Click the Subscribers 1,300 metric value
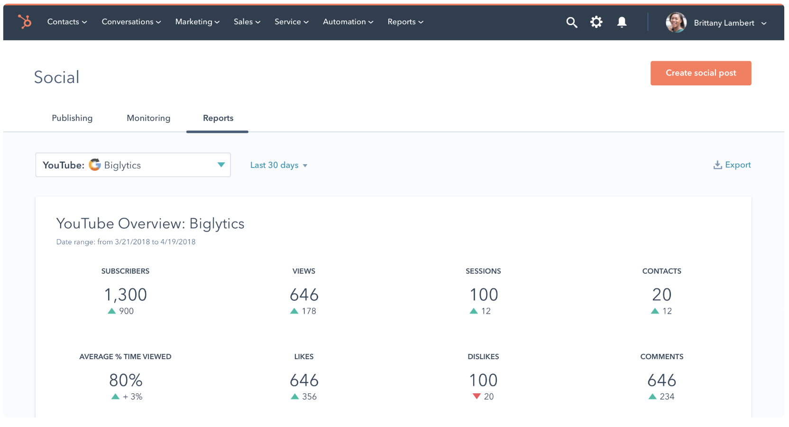The width and height of the screenshot is (789, 427). tap(126, 295)
